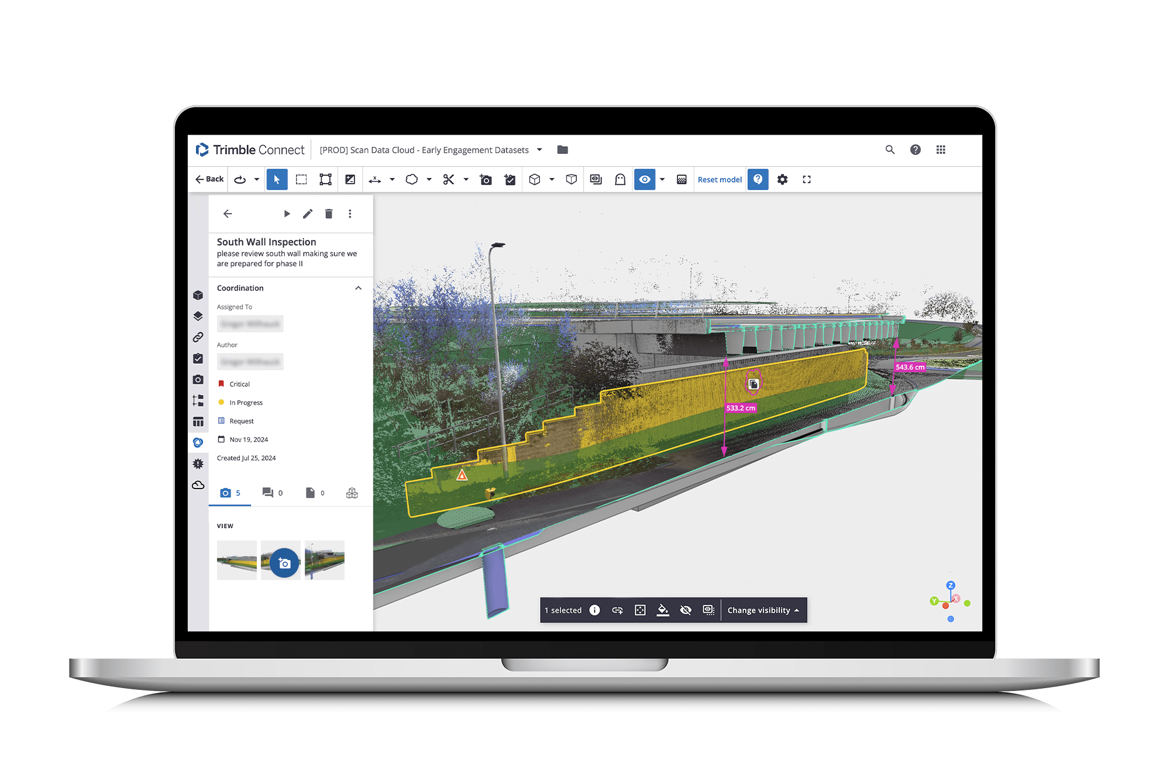Image resolution: width=1170 pixels, height=780 pixels.
Task: Click the yellow In Progress status dot
Action: 221,403
